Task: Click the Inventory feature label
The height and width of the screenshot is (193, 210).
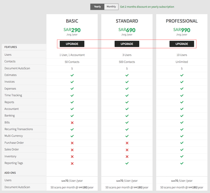Action: 10,156
